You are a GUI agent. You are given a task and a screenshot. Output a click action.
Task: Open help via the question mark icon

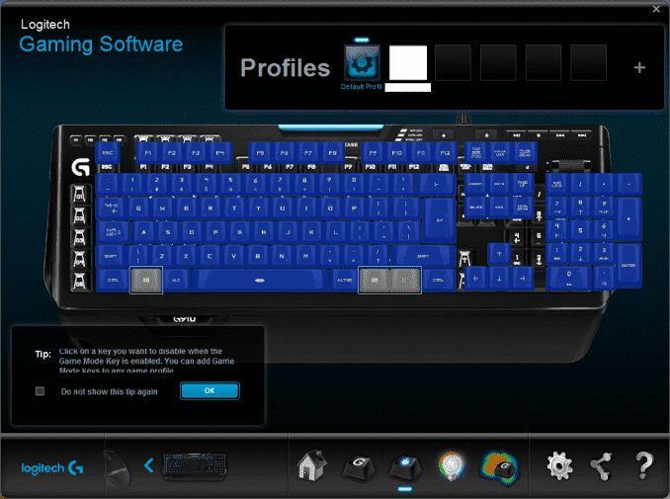[643, 464]
